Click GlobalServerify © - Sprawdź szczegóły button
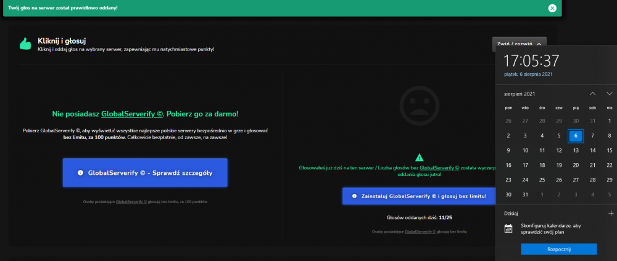617x261 pixels. pos(145,173)
